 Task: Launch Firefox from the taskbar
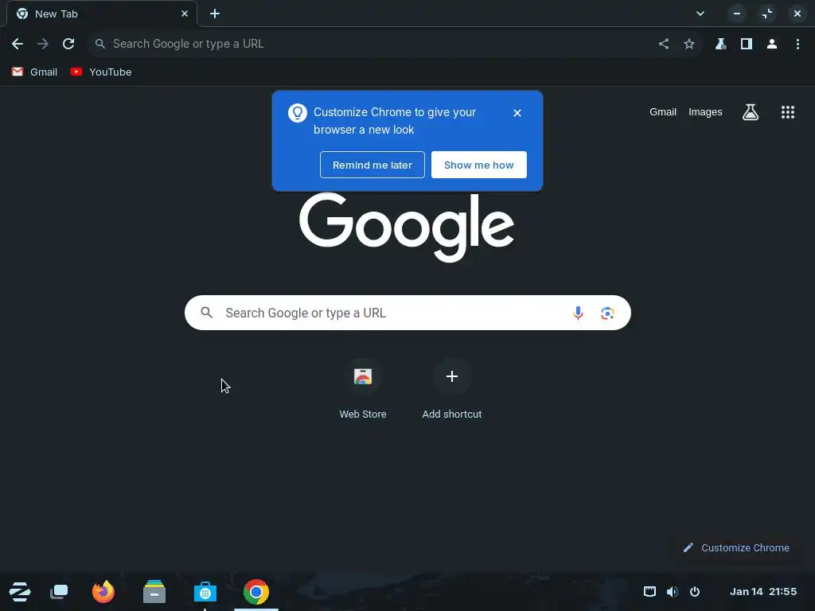103,592
